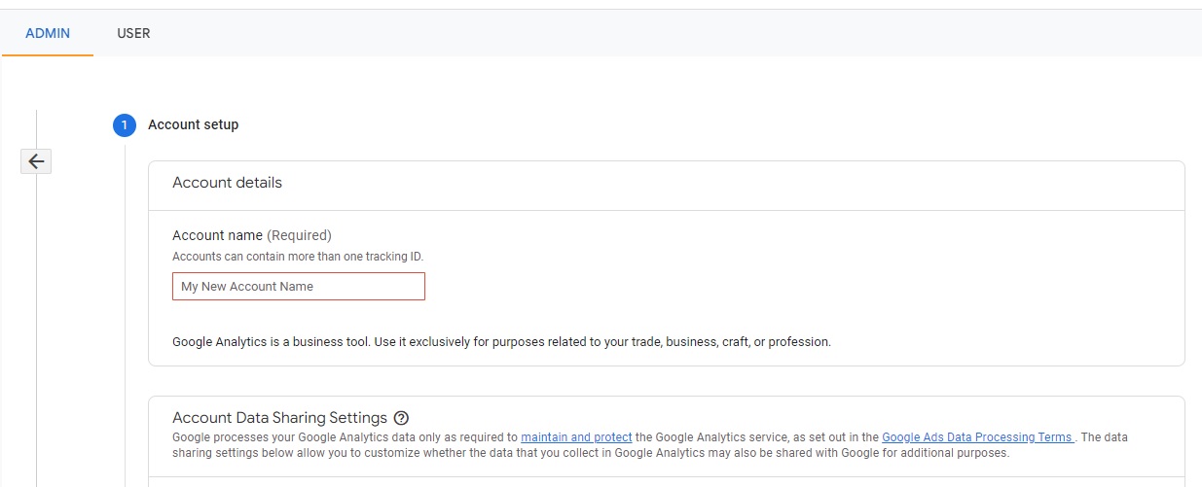Select the Account setup step title

pyautogui.click(x=193, y=124)
